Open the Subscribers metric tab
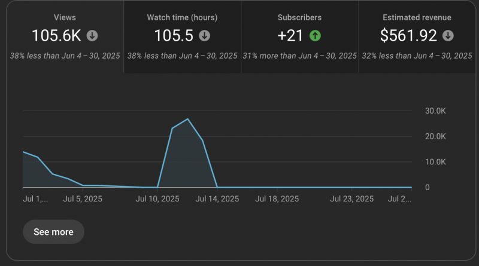This screenshot has height=266, width=479. 299,18
